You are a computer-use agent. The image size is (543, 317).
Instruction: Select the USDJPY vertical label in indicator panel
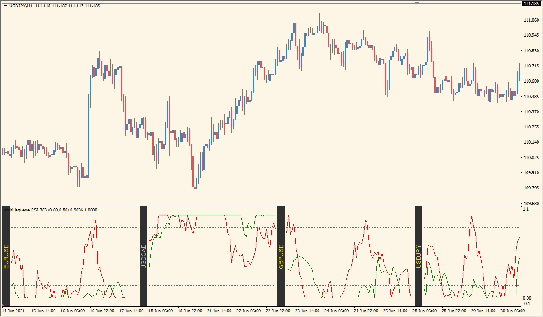point(418,256)
